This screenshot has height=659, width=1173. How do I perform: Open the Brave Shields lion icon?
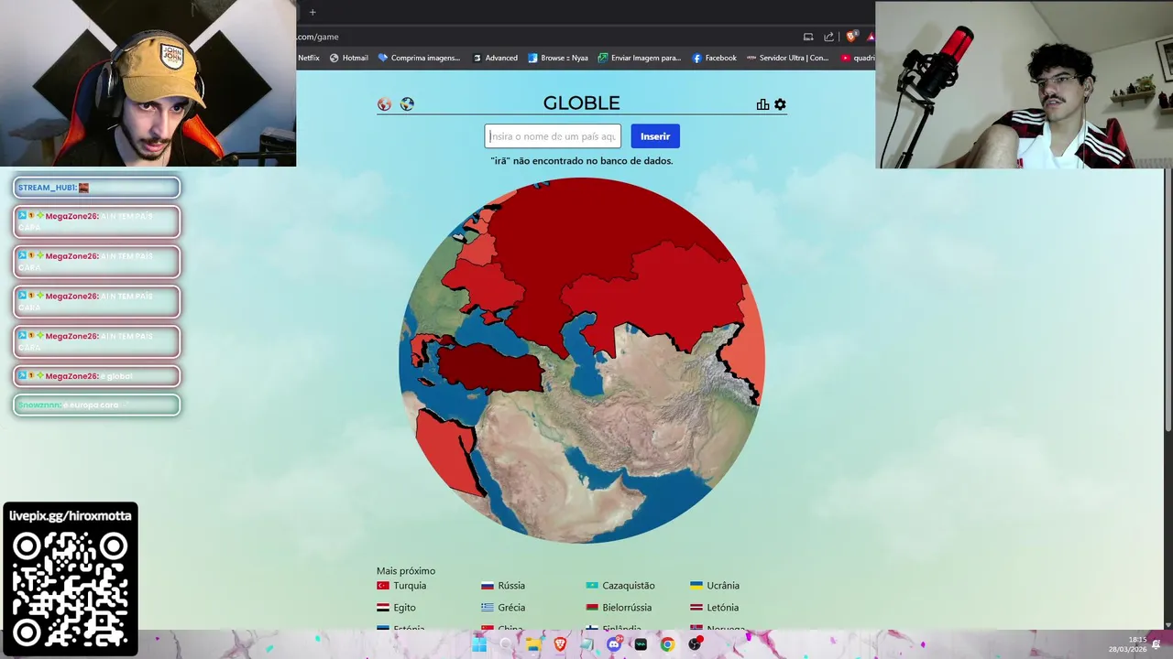[851, 37]
